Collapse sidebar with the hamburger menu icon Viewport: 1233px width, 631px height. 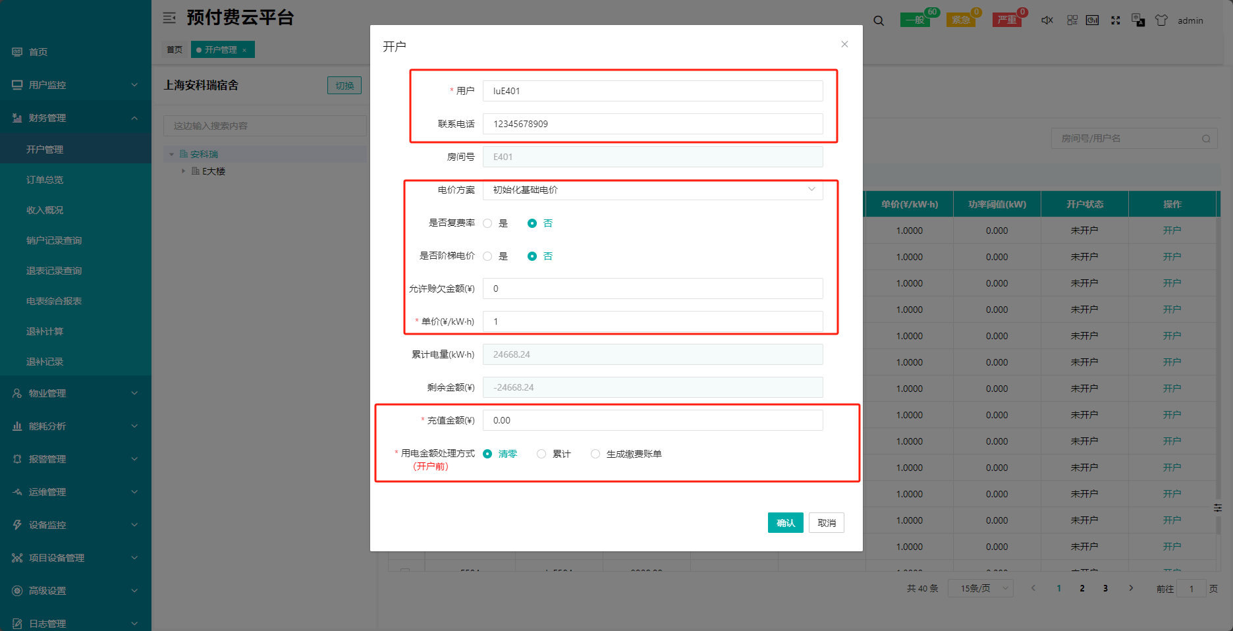point(169,18)
